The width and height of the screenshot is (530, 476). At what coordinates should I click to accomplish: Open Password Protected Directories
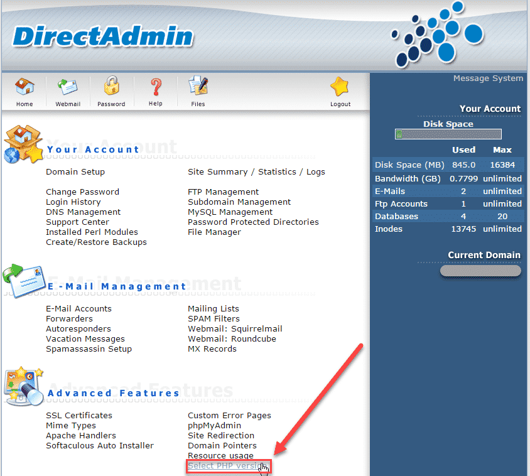point(253,222)
